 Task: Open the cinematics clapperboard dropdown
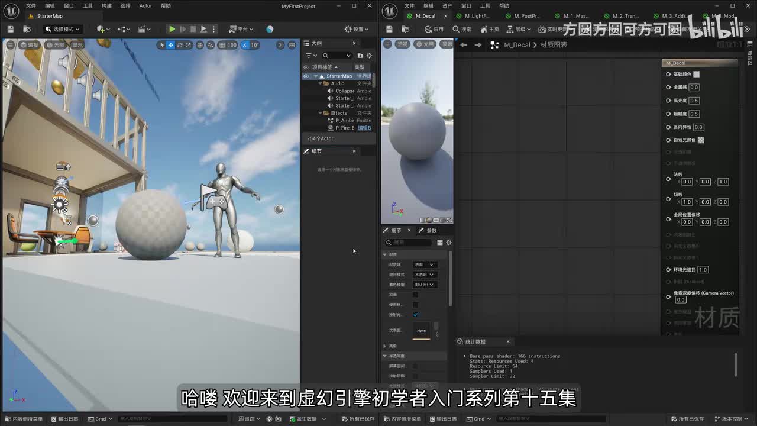coord(144,29)
